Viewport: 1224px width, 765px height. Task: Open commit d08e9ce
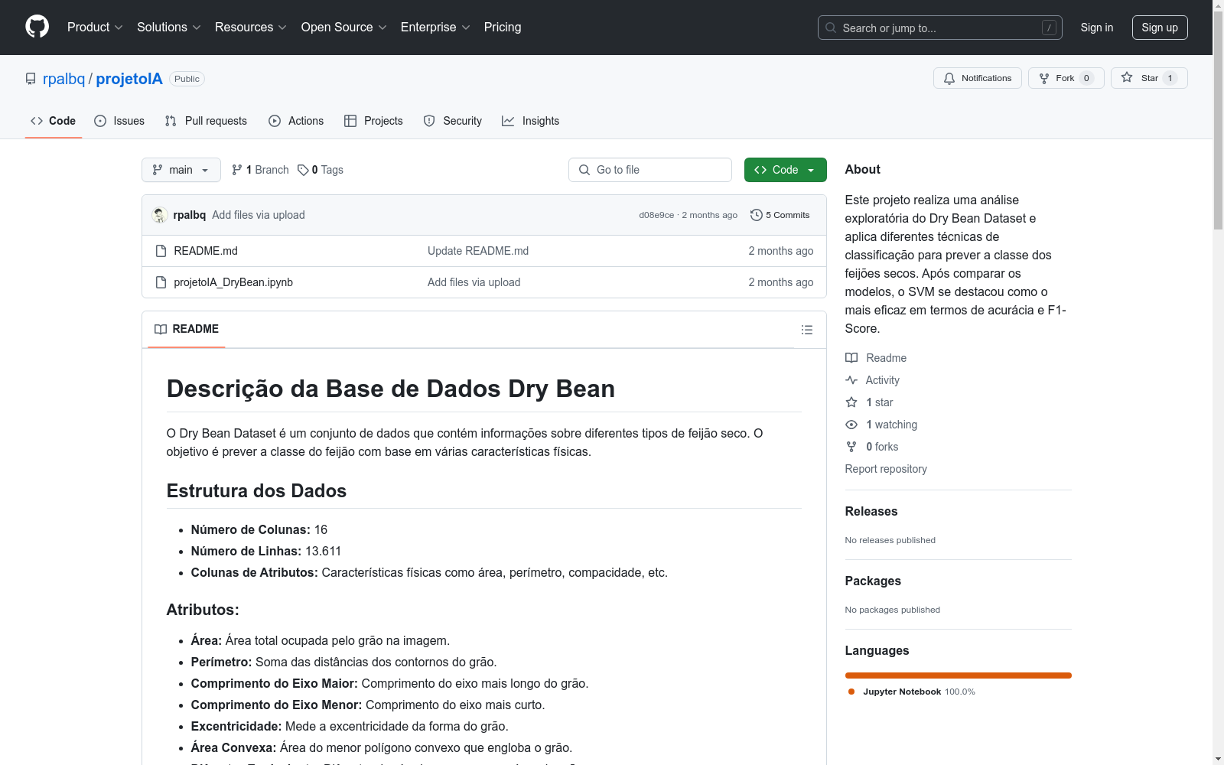point(656,215)
